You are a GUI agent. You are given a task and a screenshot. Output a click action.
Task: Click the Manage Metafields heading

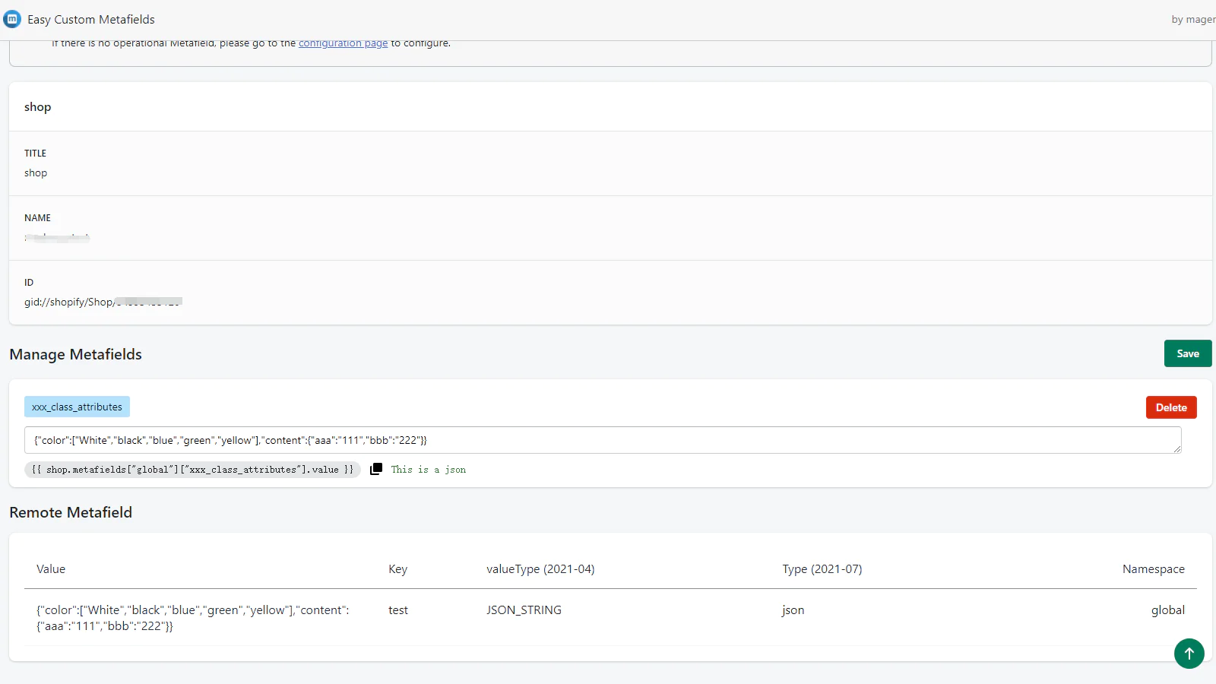coord(75,354)
